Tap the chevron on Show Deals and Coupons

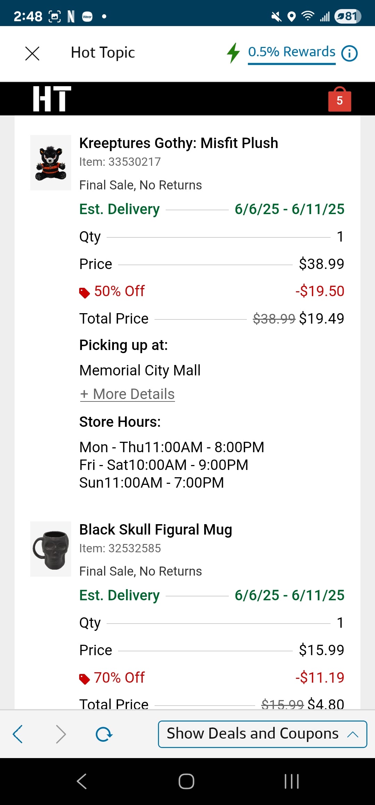(353, 734)
